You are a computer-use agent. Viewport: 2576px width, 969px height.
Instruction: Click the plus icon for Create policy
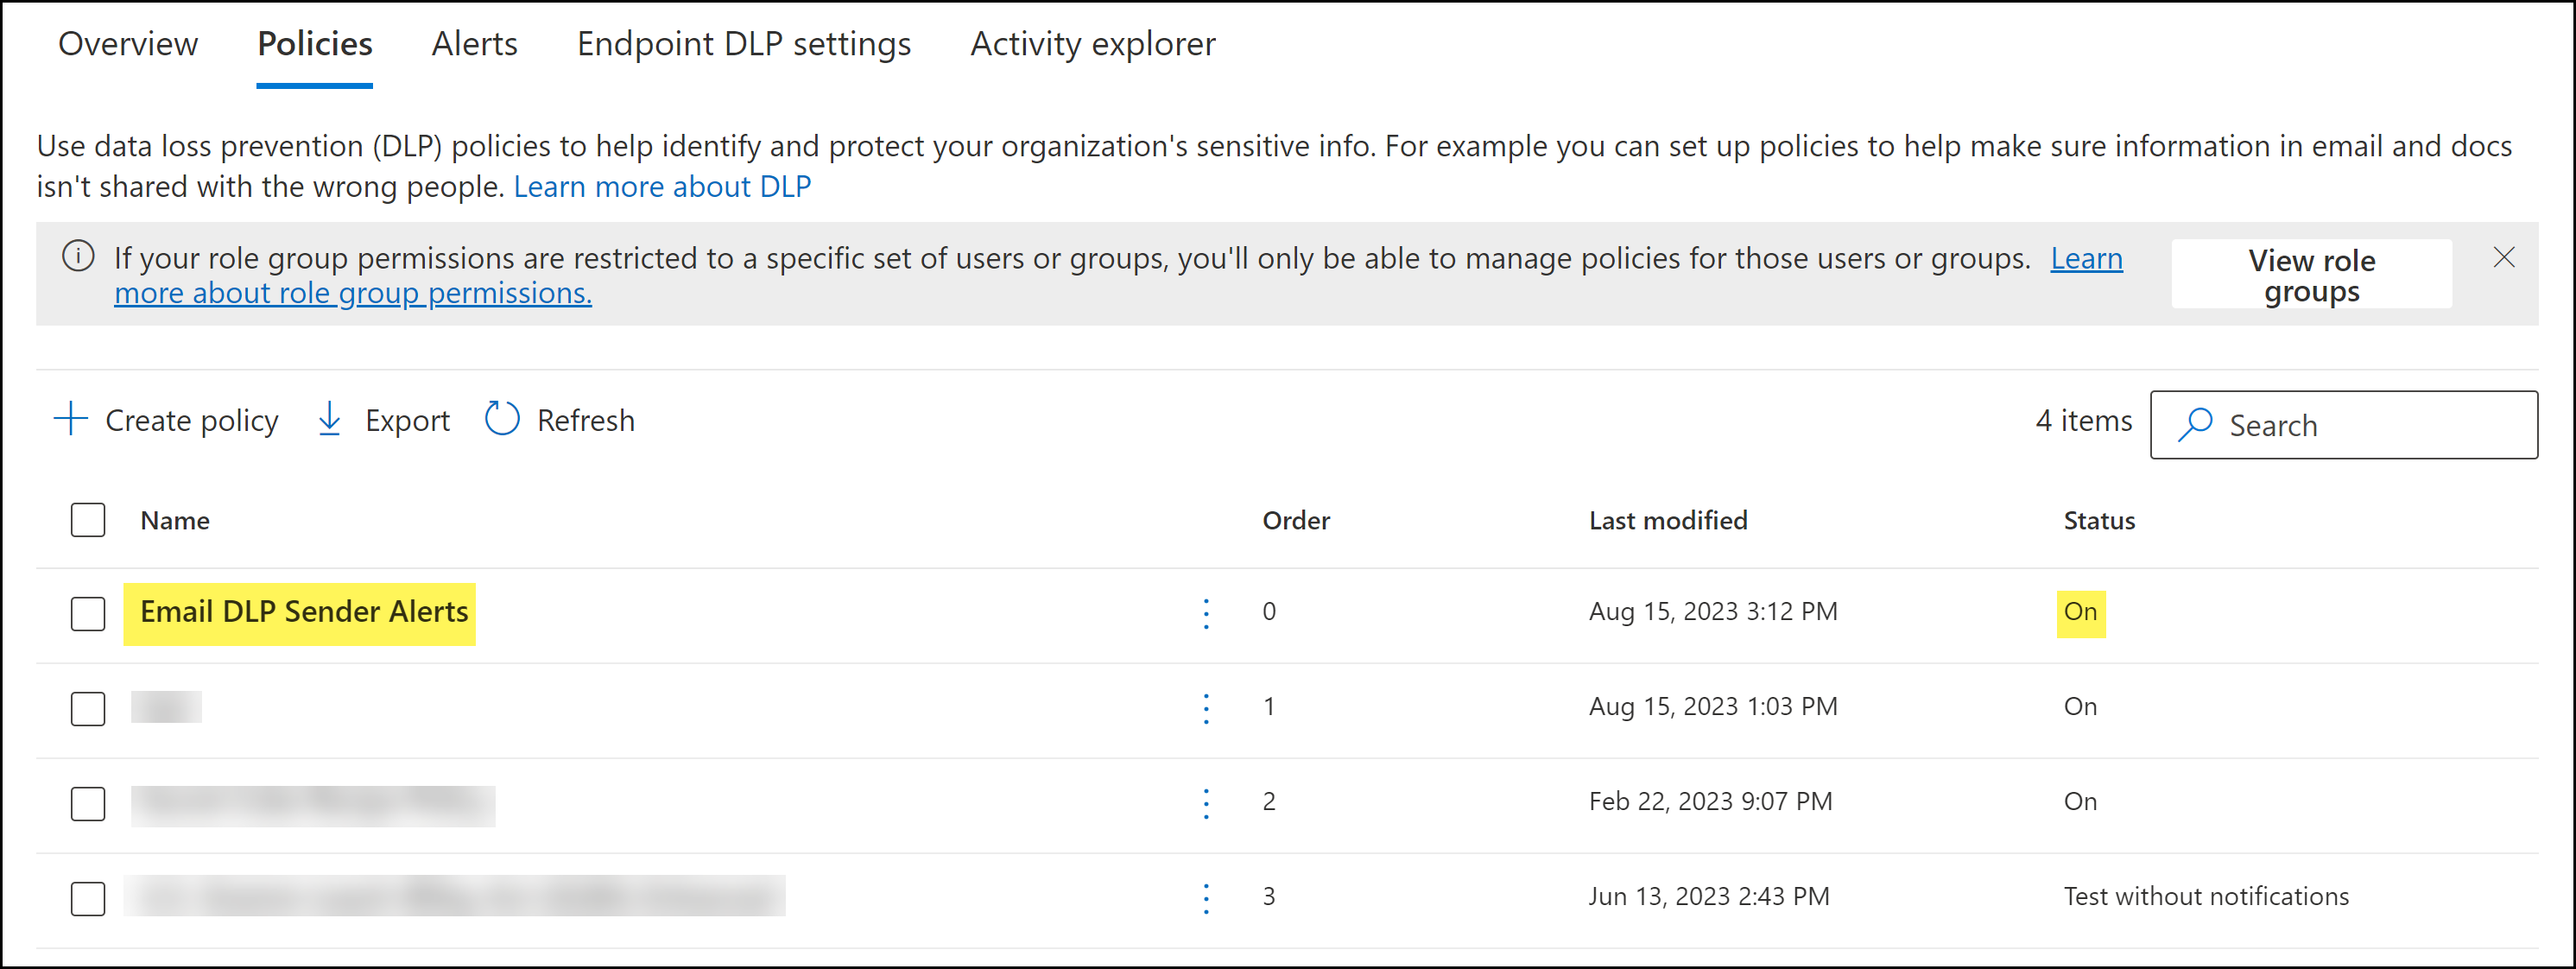[71, 419]
